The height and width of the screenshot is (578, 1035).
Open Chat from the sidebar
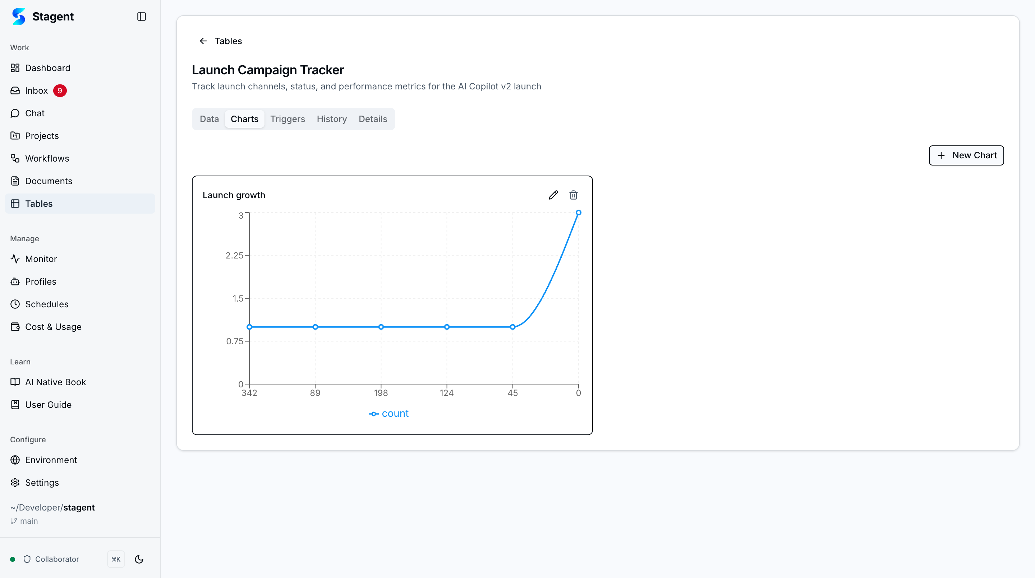[34, 113]
